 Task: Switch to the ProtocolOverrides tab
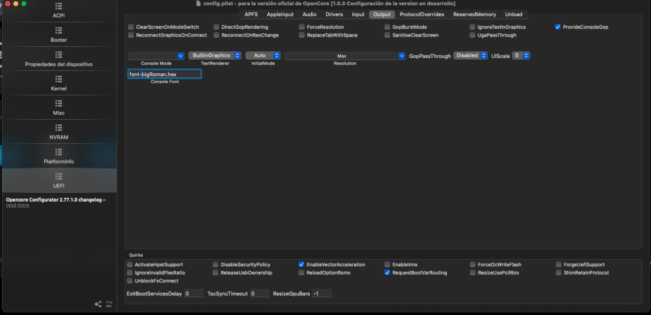point(422,14)
